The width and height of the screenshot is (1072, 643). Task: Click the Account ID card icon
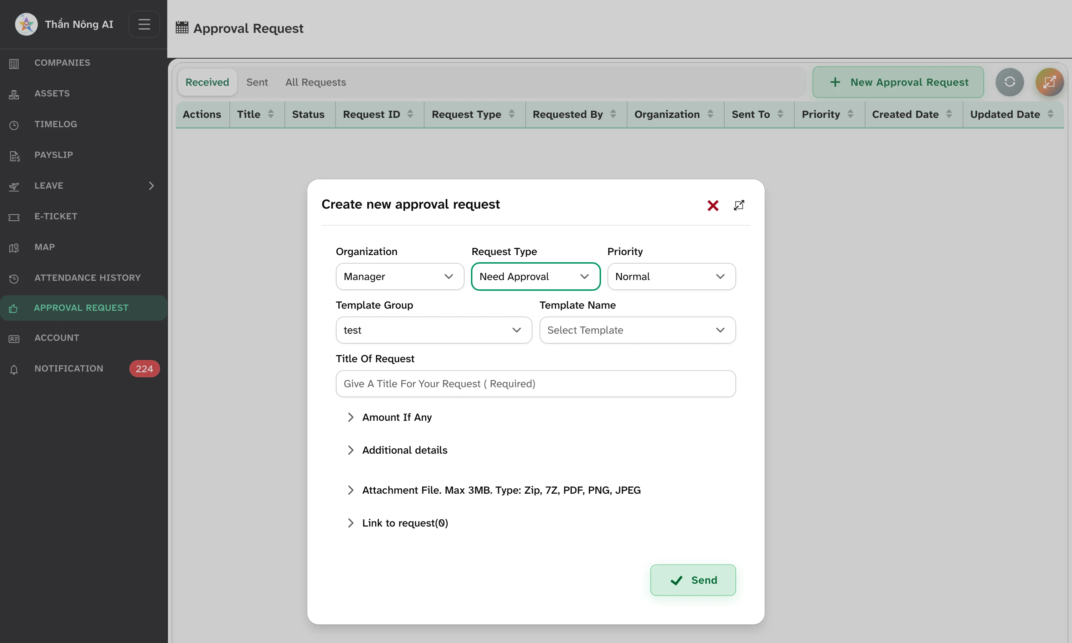pos(14,339)
